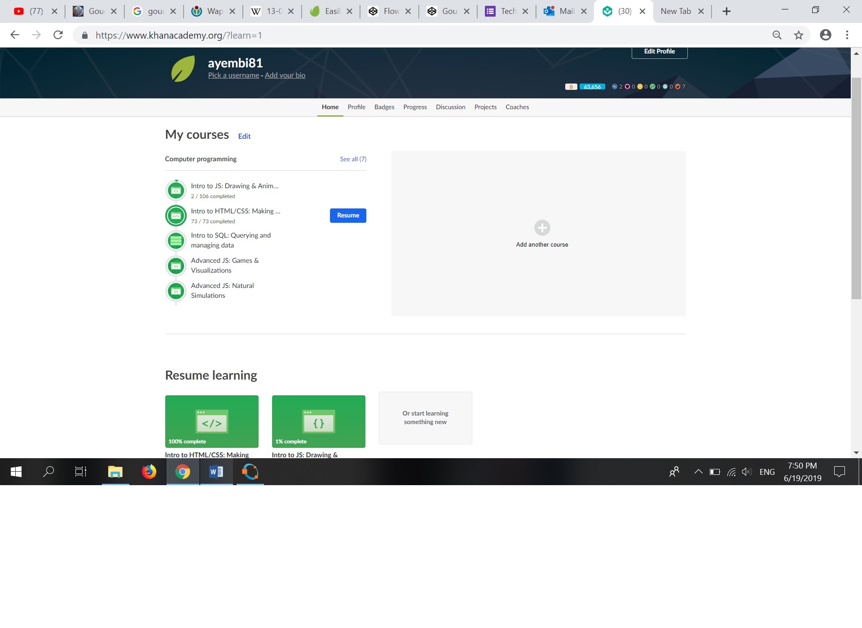The image size is (862, 628).
Task: Open the 1% complete Intro to JS thumbnail
Action: (x=319, y=421)
